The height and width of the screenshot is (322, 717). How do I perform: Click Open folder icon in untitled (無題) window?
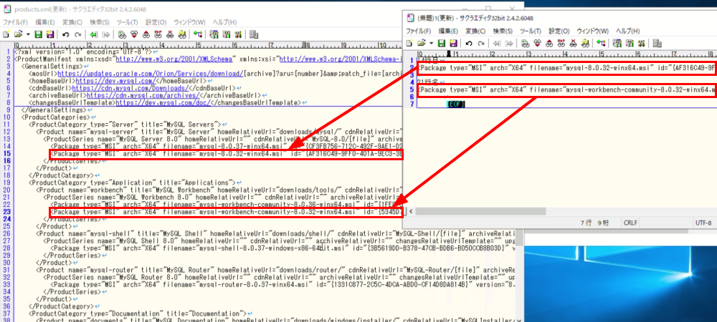tap(422, 43)
